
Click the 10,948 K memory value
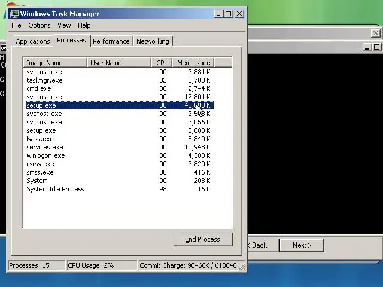point(197,147)
